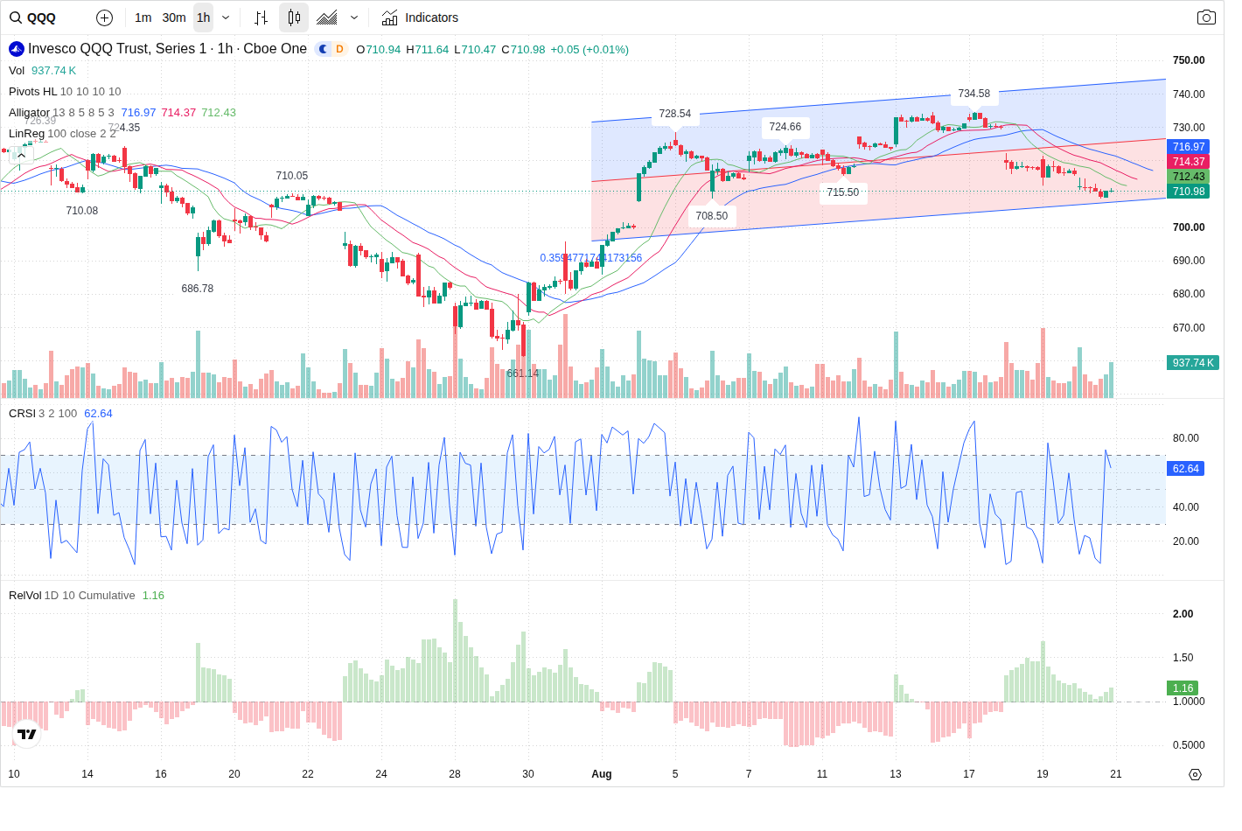The image size is (1242, 831).
Task: Click the 710.08 pivot low label
Action: coord(82,211)
